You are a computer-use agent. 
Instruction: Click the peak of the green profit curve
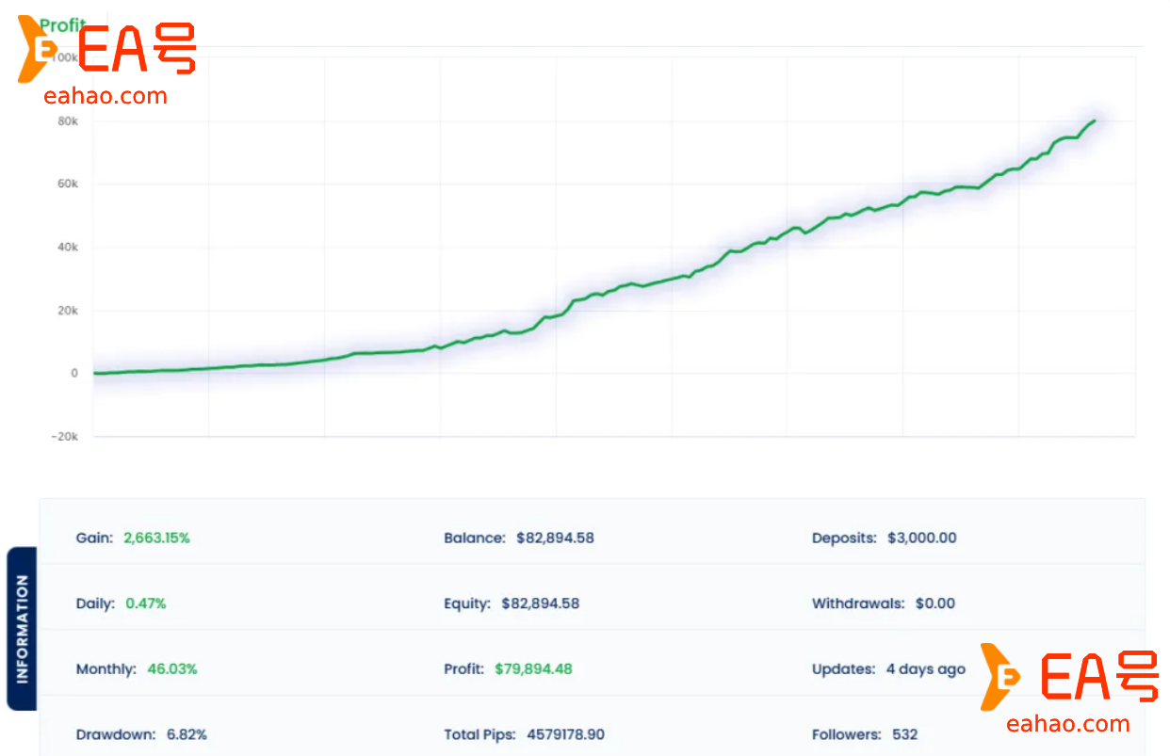coord(1093,121)
